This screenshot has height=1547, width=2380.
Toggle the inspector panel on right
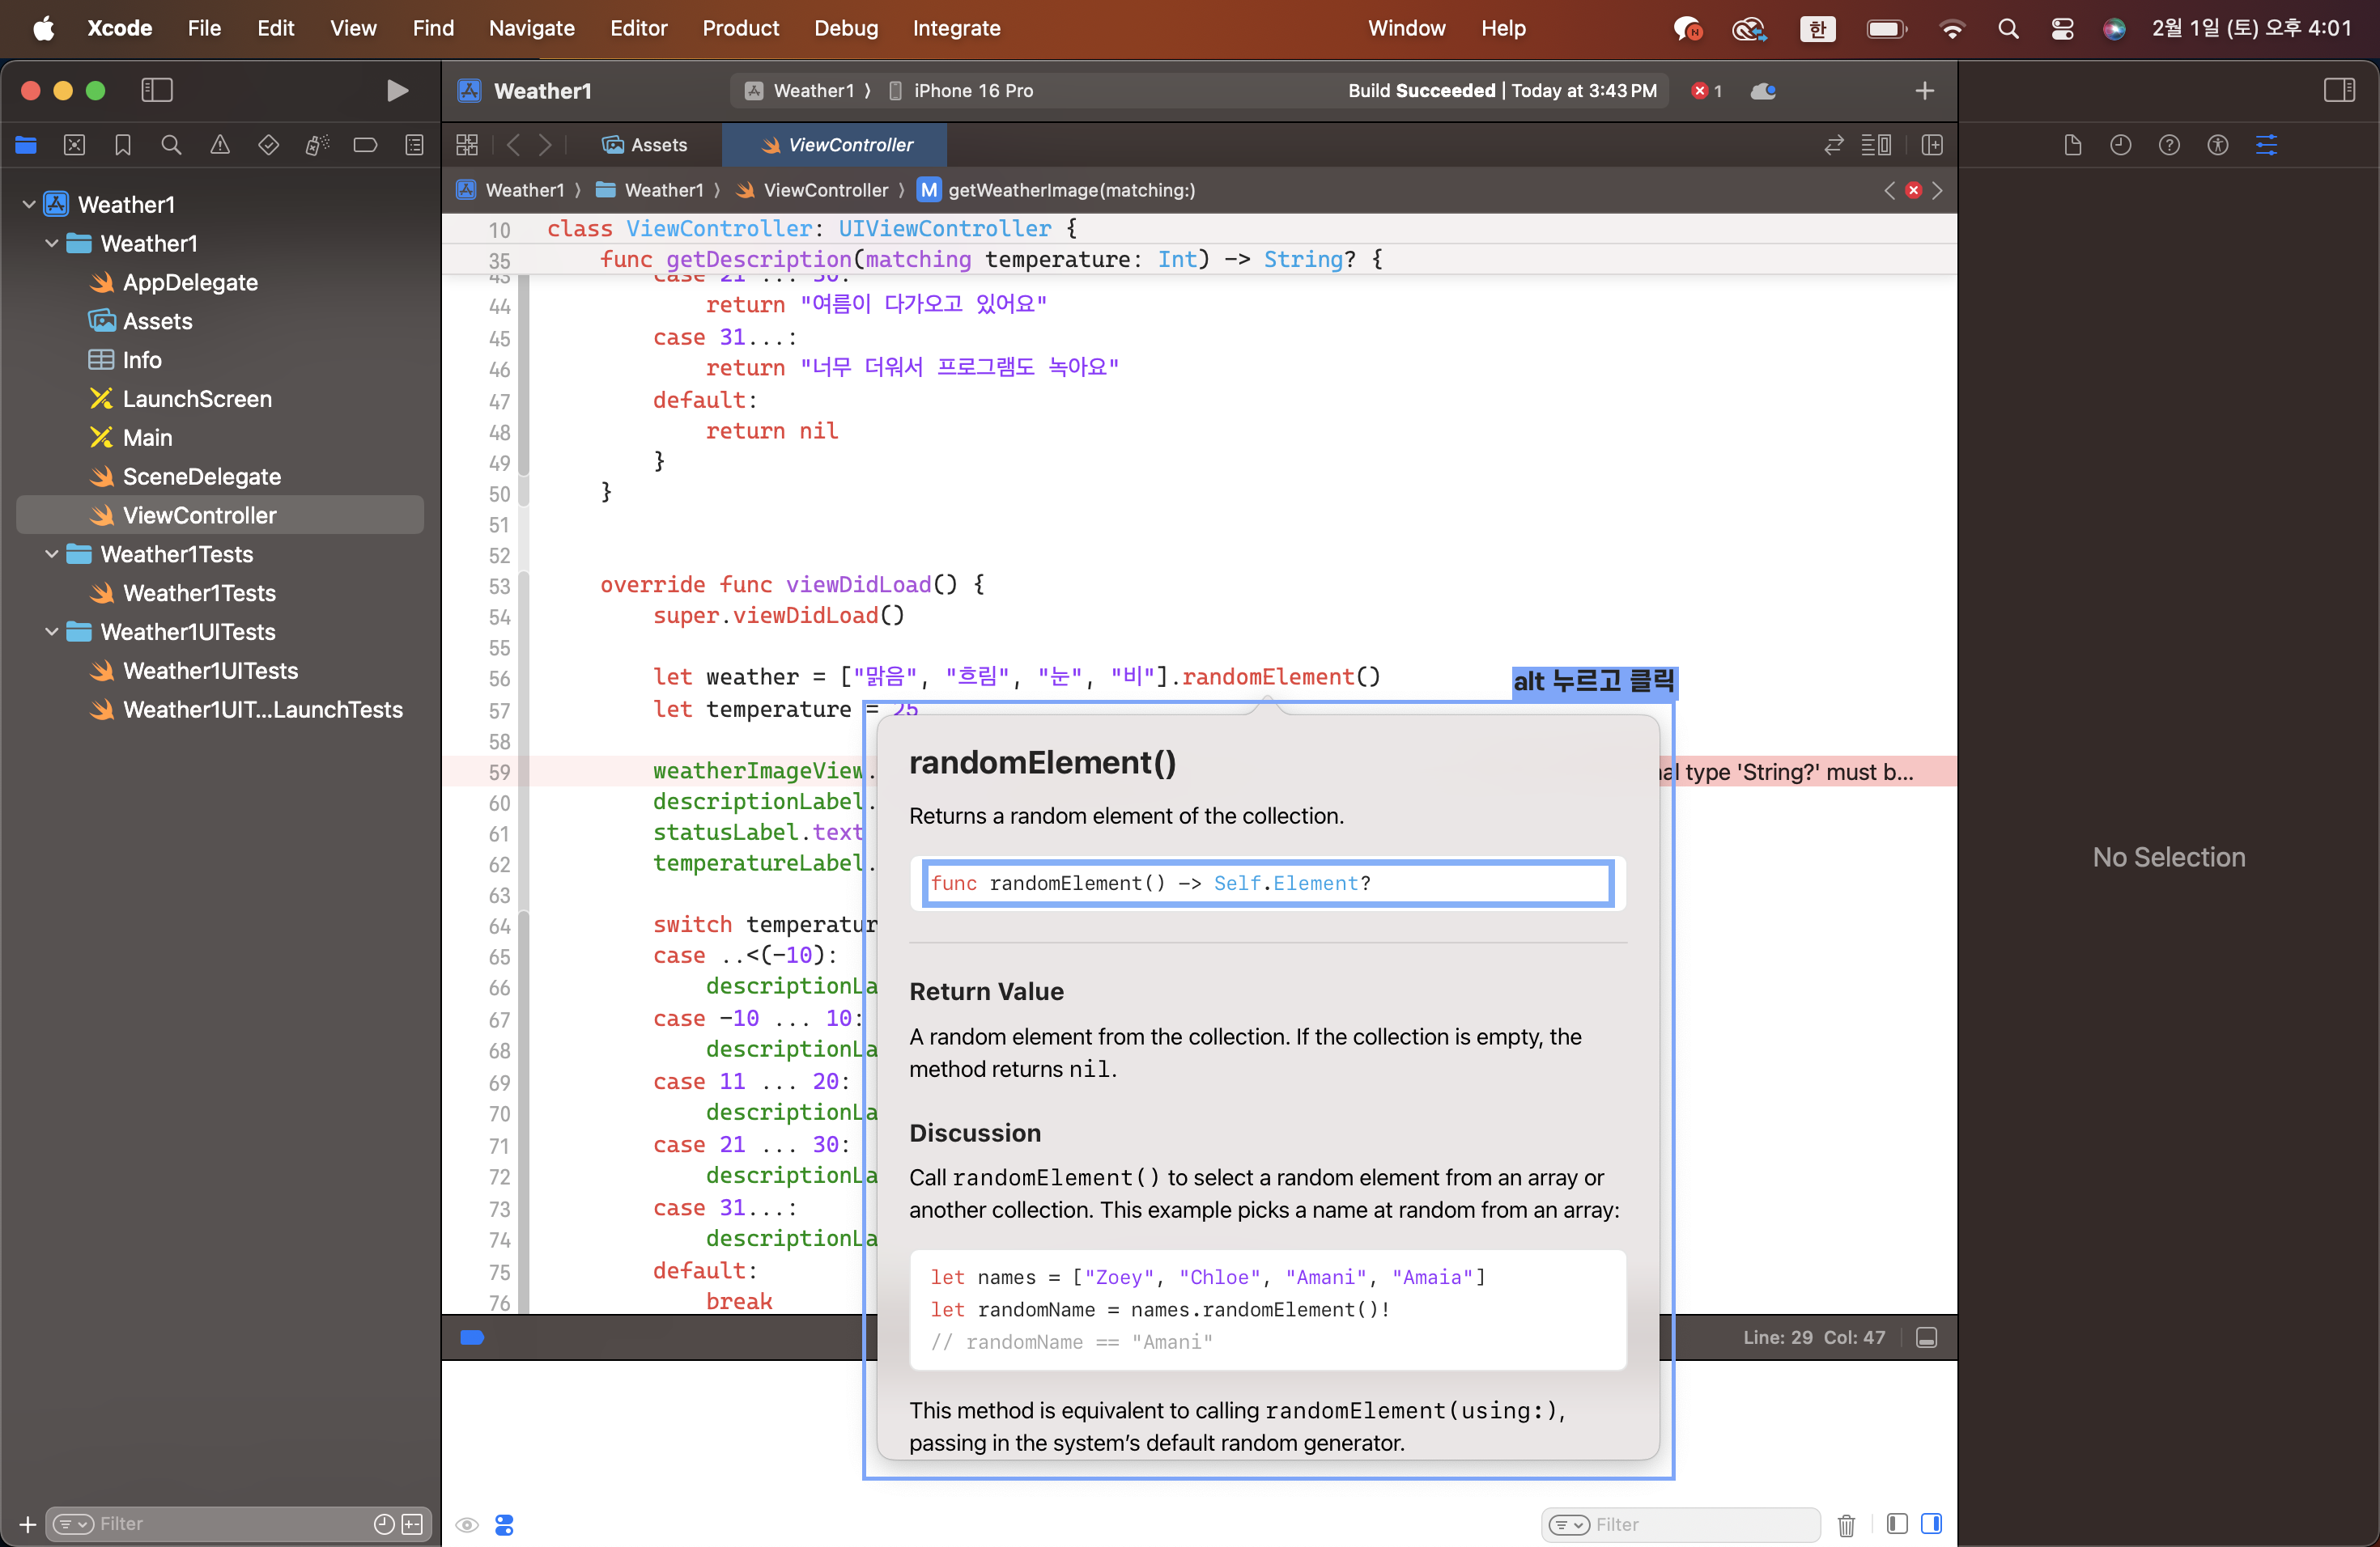click(x=2338, y=91)
